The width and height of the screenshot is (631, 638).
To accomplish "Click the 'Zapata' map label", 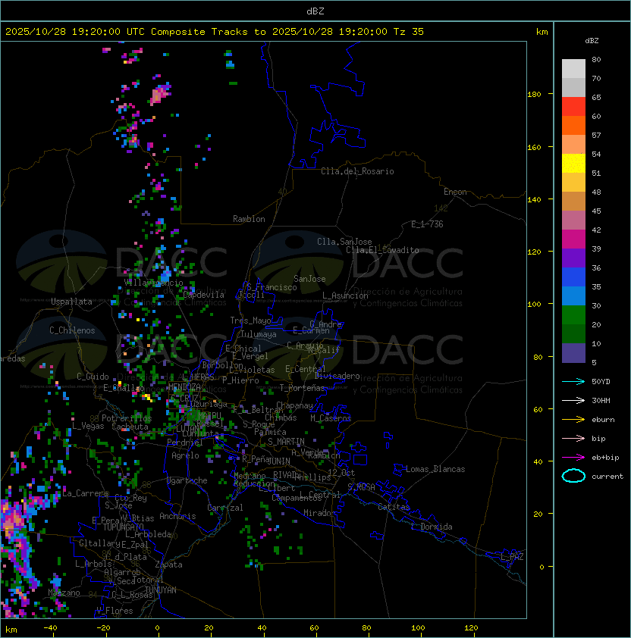I will tap(168, 565).
